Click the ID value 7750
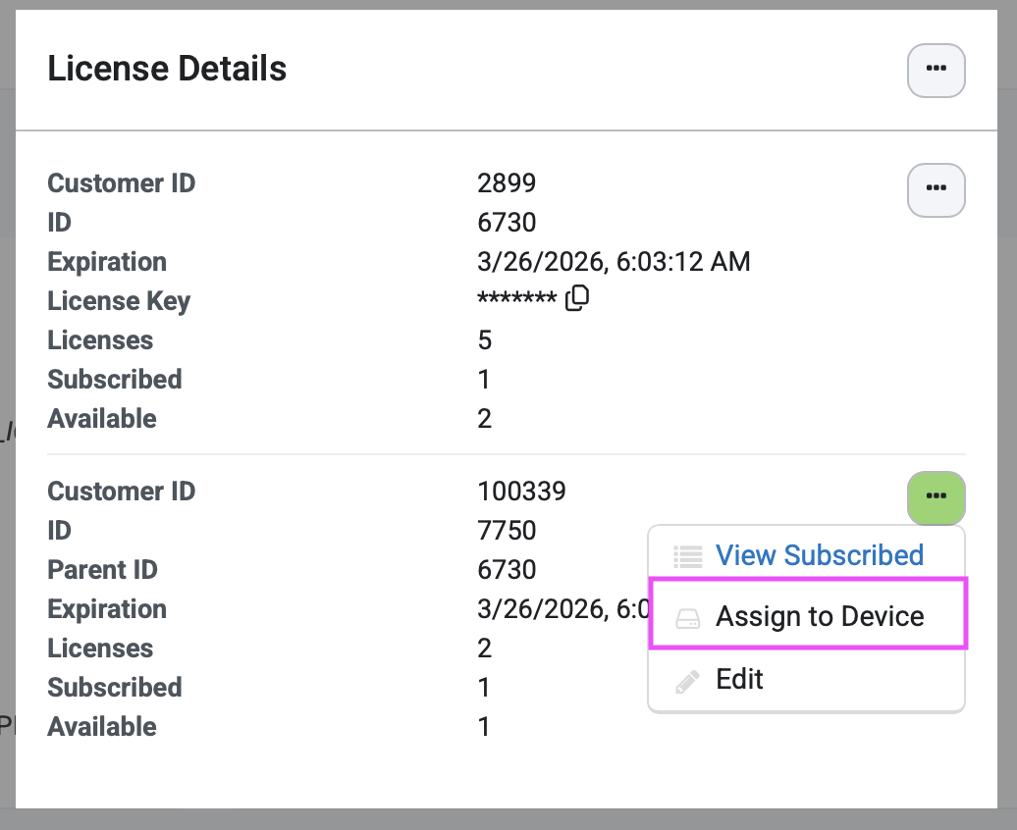This screenshot has height=830, width=1017. tap(507, 531)
